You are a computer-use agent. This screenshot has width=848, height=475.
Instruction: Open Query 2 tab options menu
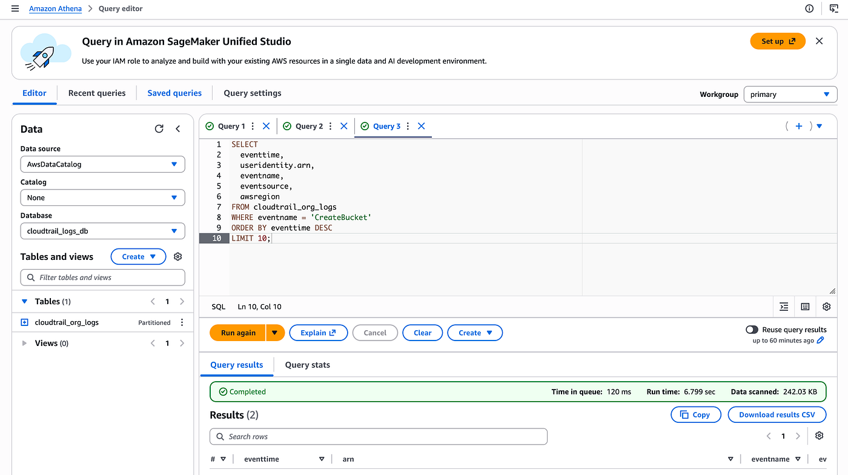pos(330,126)
